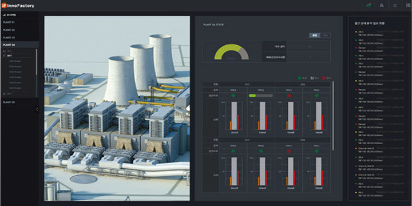
Task: Collapse the sidebar with the left chevron
Action: point(37,109)
